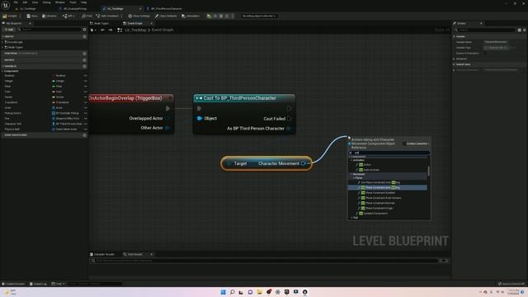Navigate back with the graph back arrow
528x297 pixels.
(102, 30)
